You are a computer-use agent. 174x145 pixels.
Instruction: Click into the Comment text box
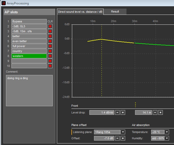(29, 90)
